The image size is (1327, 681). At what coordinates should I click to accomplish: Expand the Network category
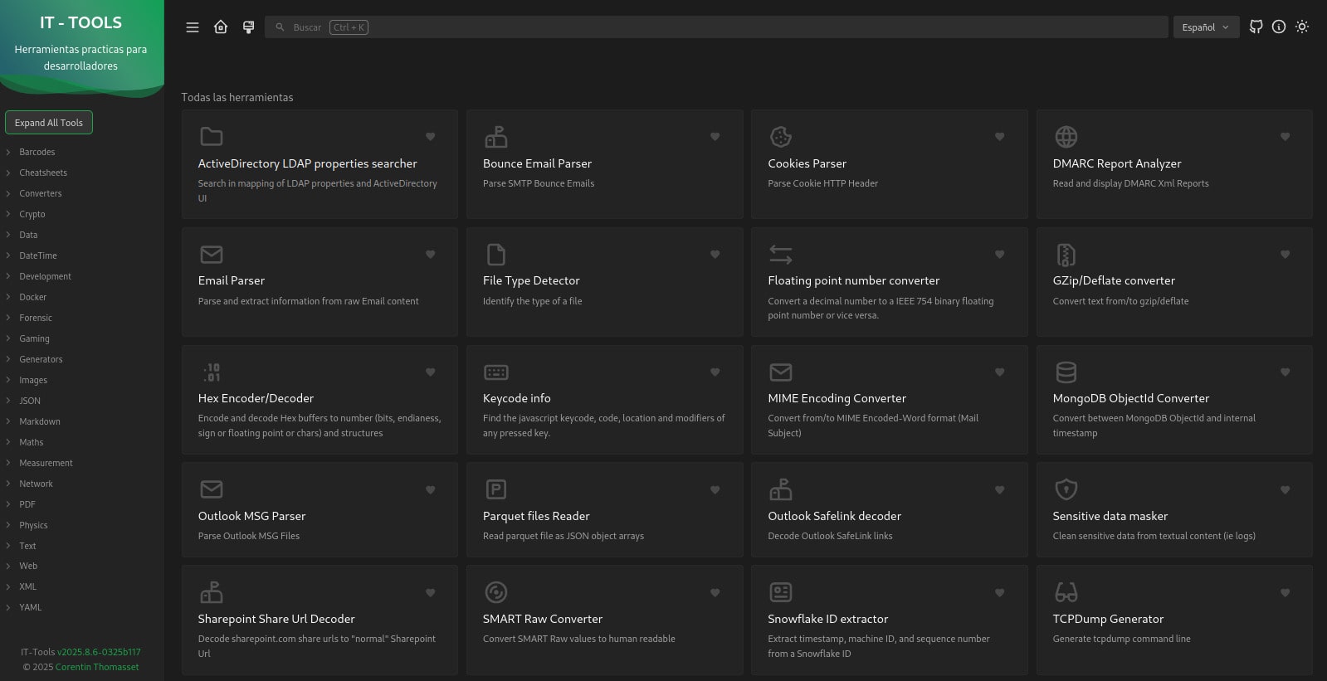(36, 484)
